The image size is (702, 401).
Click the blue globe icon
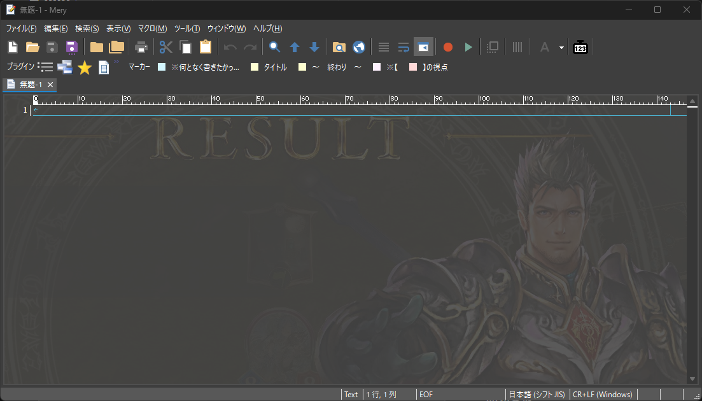coord(358,47)
